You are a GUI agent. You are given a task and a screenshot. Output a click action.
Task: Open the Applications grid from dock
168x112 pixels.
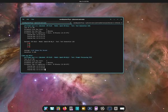(59, 109)
